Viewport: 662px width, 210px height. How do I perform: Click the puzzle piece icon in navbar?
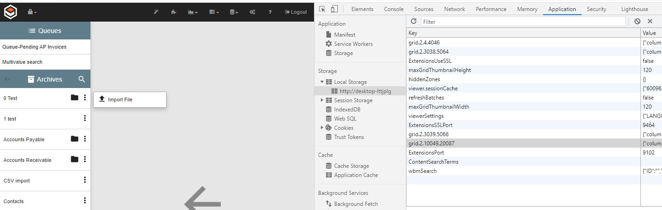173,12
